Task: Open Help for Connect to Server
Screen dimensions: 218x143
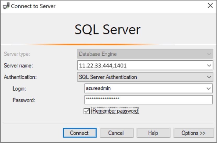Action: [x=153, y=133]
